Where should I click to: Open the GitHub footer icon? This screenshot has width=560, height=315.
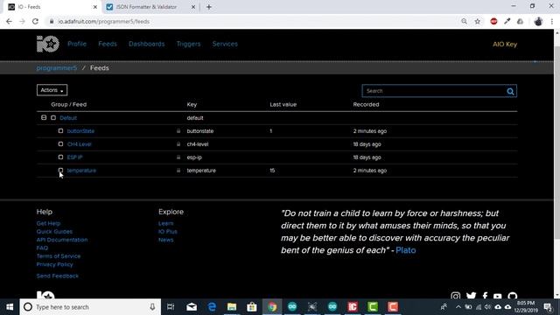coord(513,296)
